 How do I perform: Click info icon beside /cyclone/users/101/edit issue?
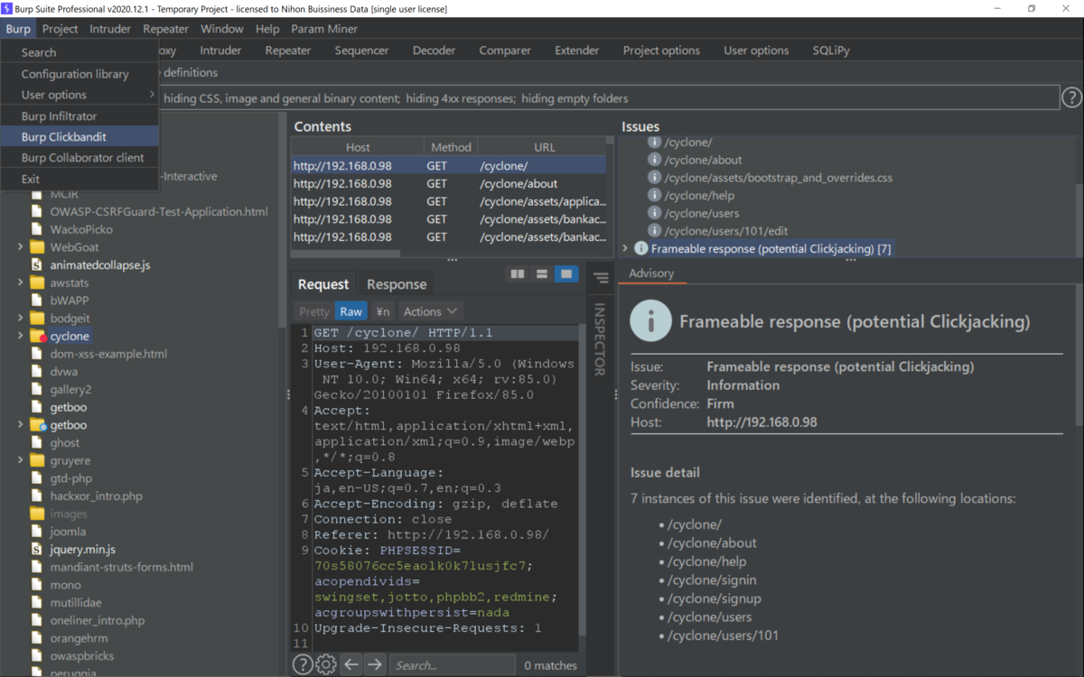click(655, 231)
